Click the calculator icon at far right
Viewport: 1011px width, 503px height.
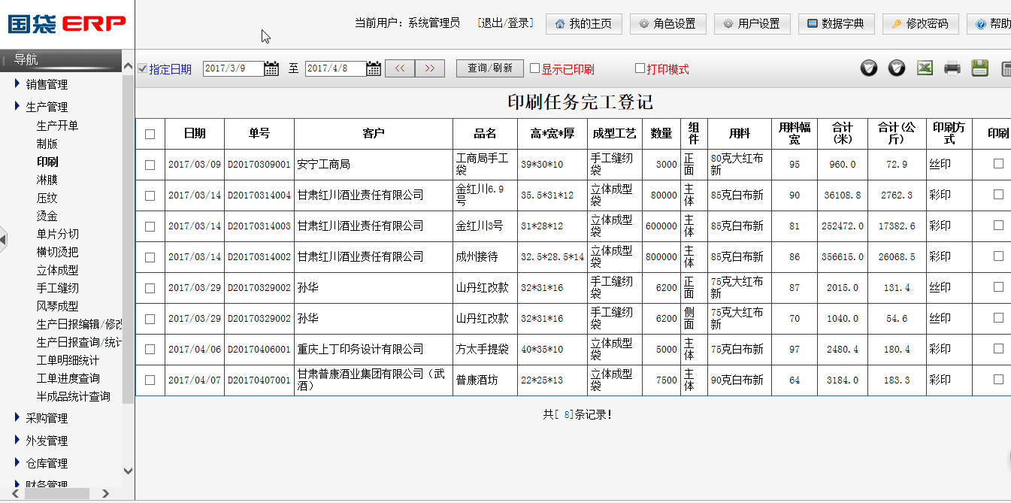click(x=1006, y=68)
